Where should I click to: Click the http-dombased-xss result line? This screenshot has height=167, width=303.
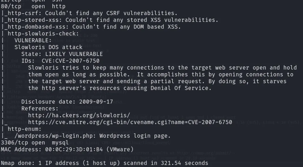coord(91,27)
